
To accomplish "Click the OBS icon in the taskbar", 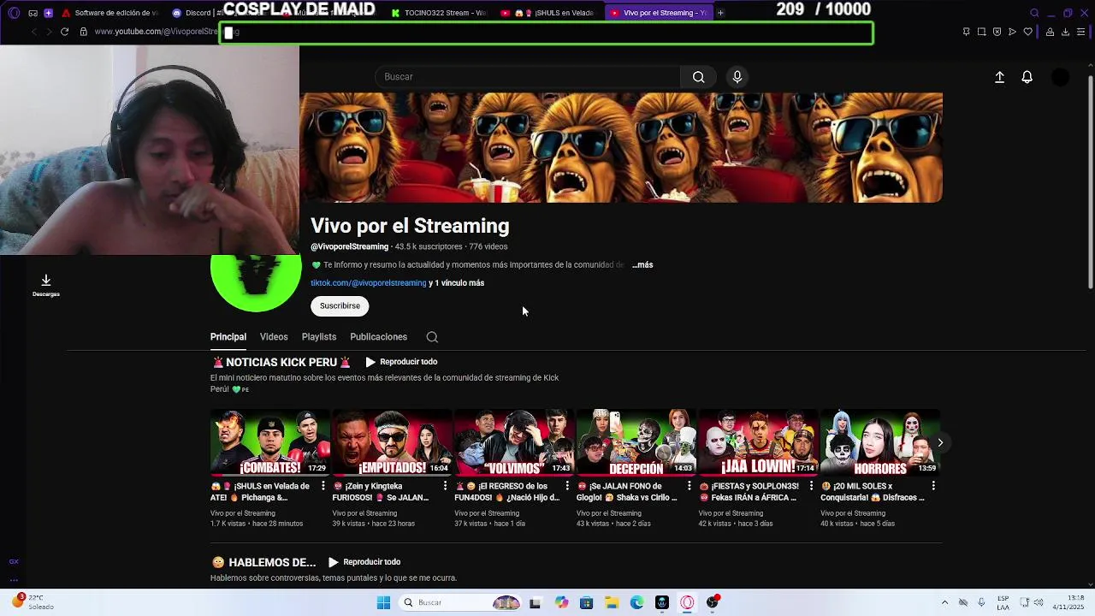I will [713, 602].
